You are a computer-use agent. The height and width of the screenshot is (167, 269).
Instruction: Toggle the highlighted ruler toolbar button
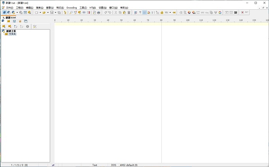144,13
